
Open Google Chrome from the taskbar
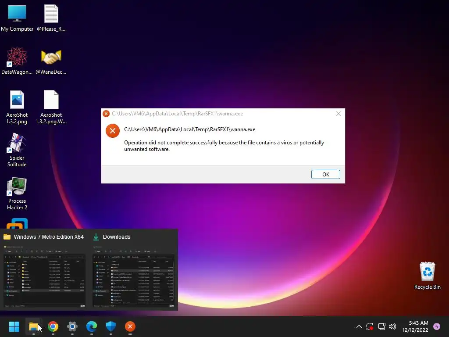[53, 326]
